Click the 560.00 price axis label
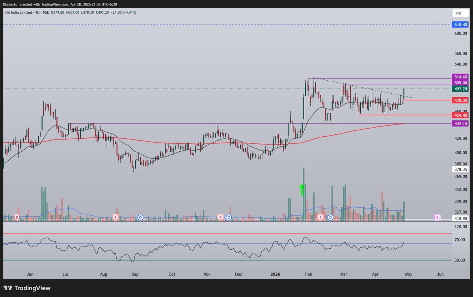The image size is (473, 297). pos(460,54)
